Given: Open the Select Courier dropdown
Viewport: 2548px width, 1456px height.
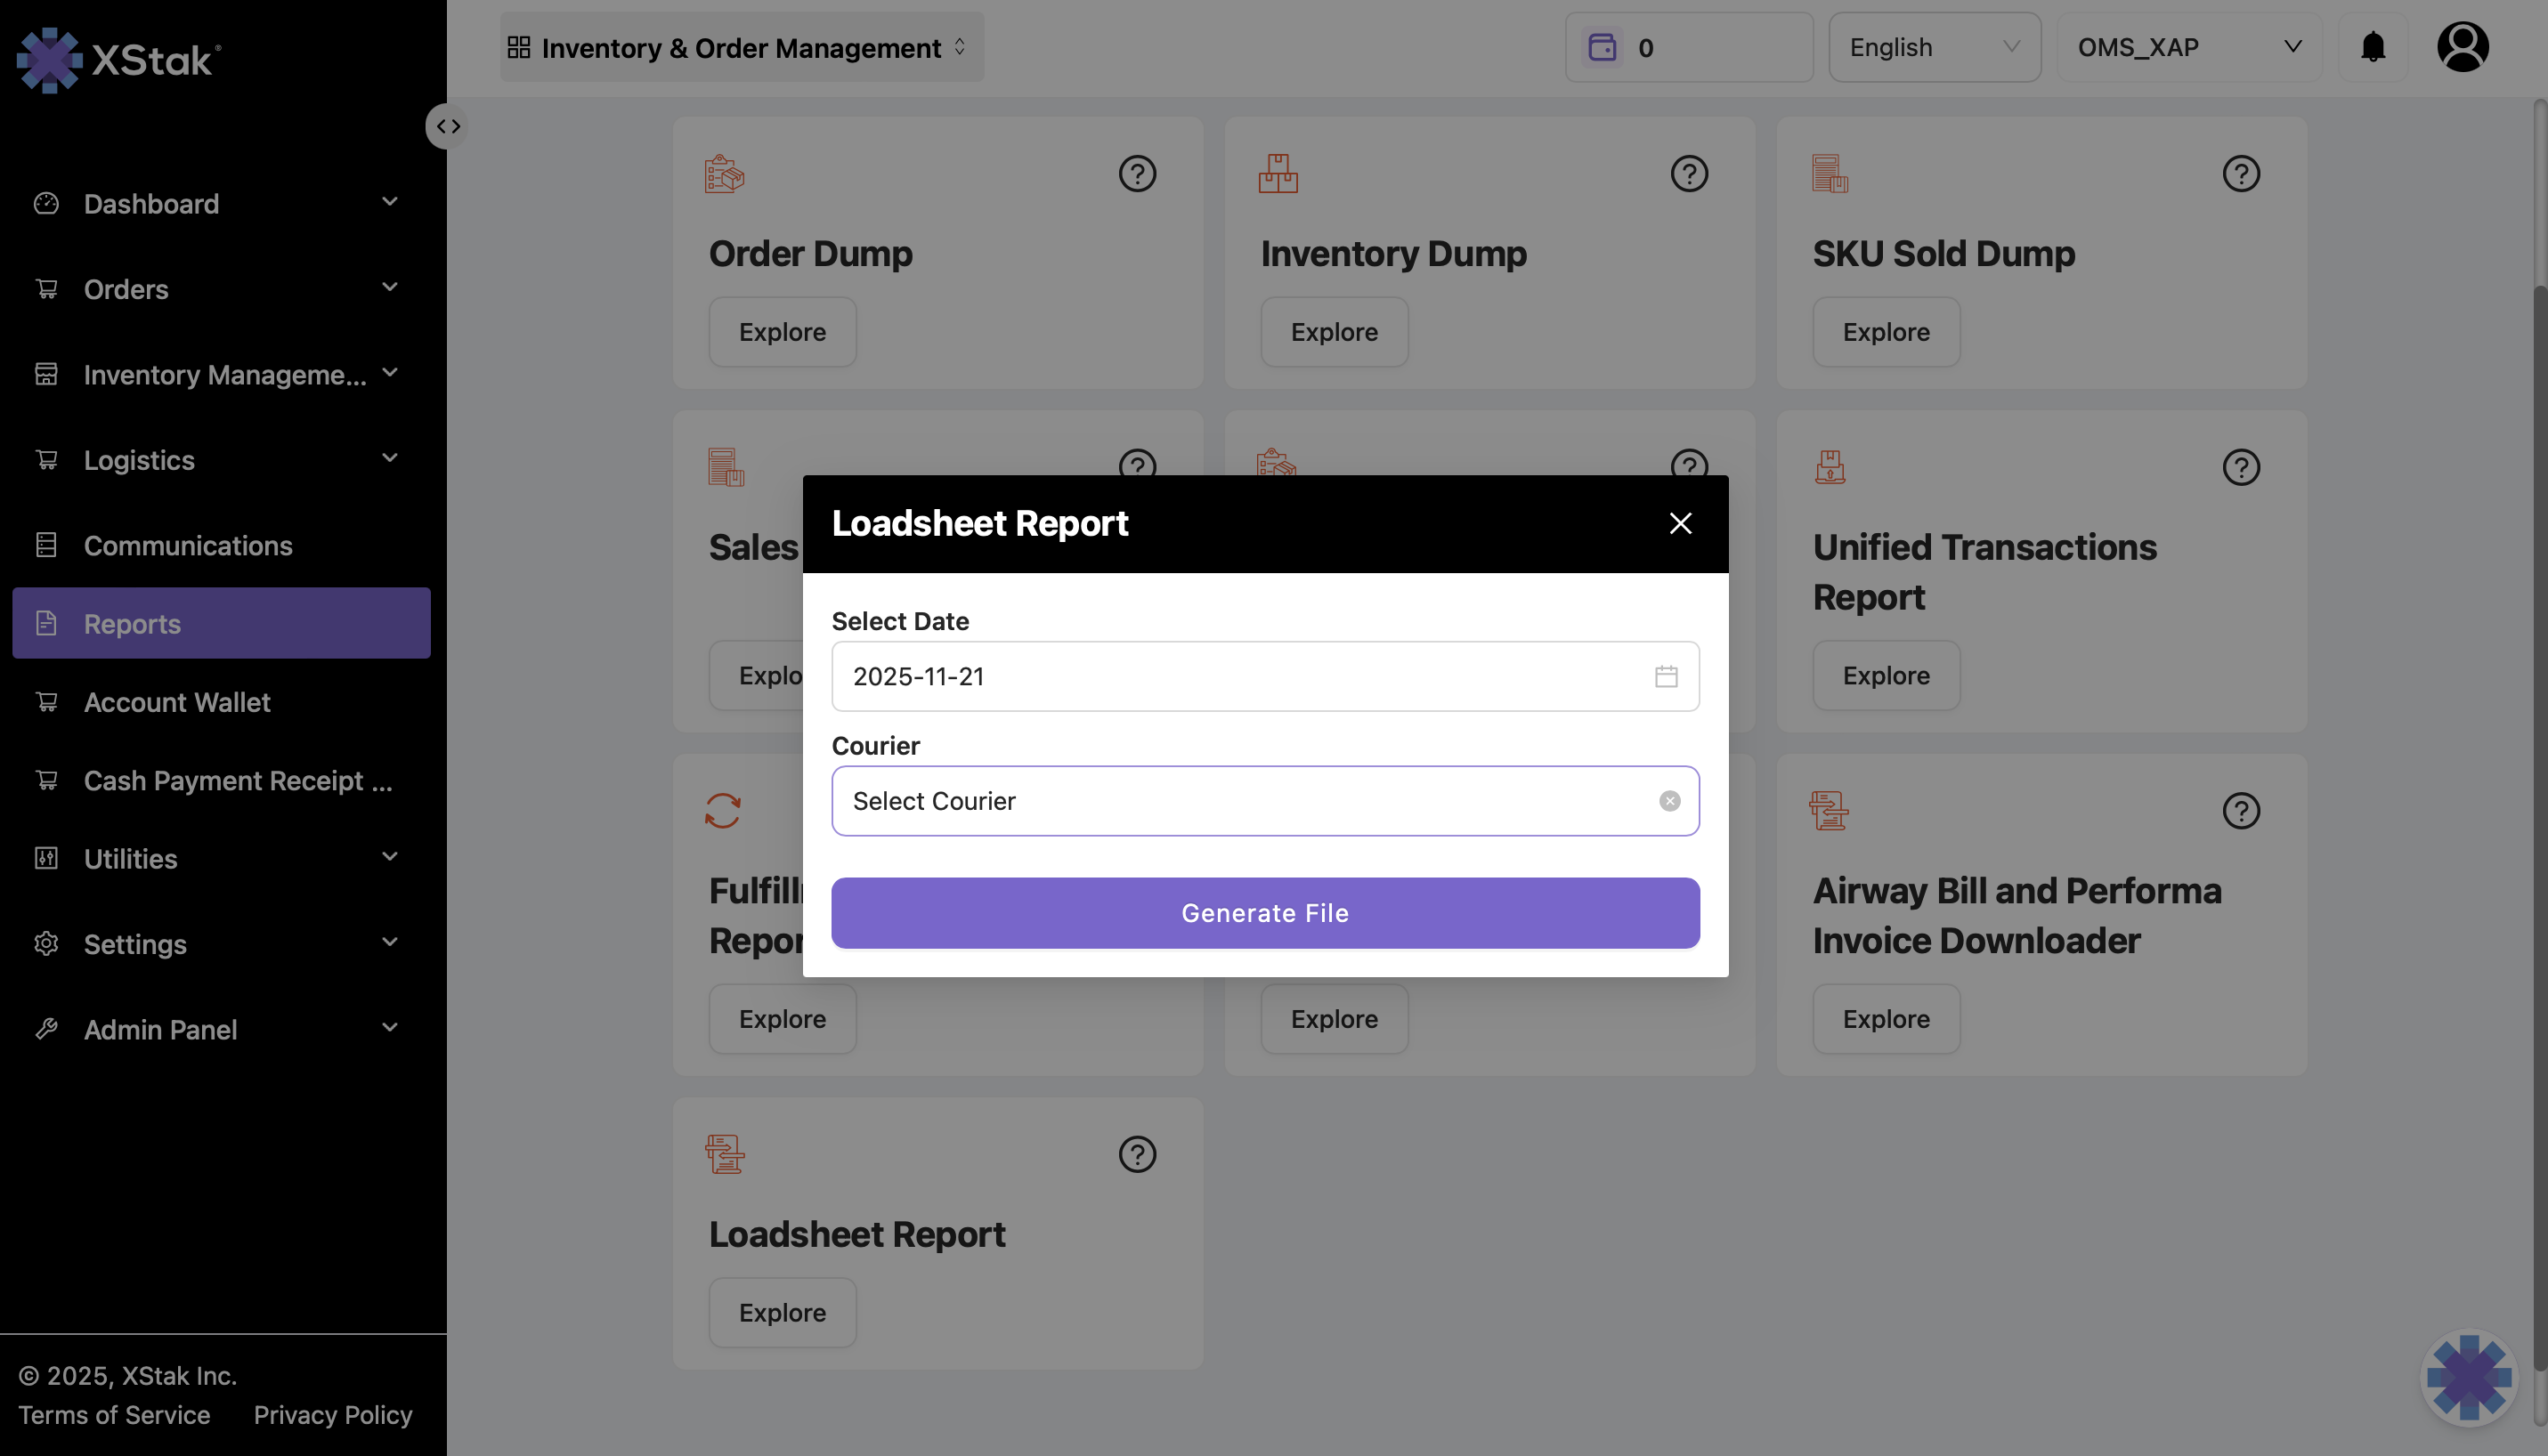Looking at the screenshot, I should pyautogui.click(x=1240, y=801).
